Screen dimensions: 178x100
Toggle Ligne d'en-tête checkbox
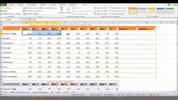[x=95, y=8]
